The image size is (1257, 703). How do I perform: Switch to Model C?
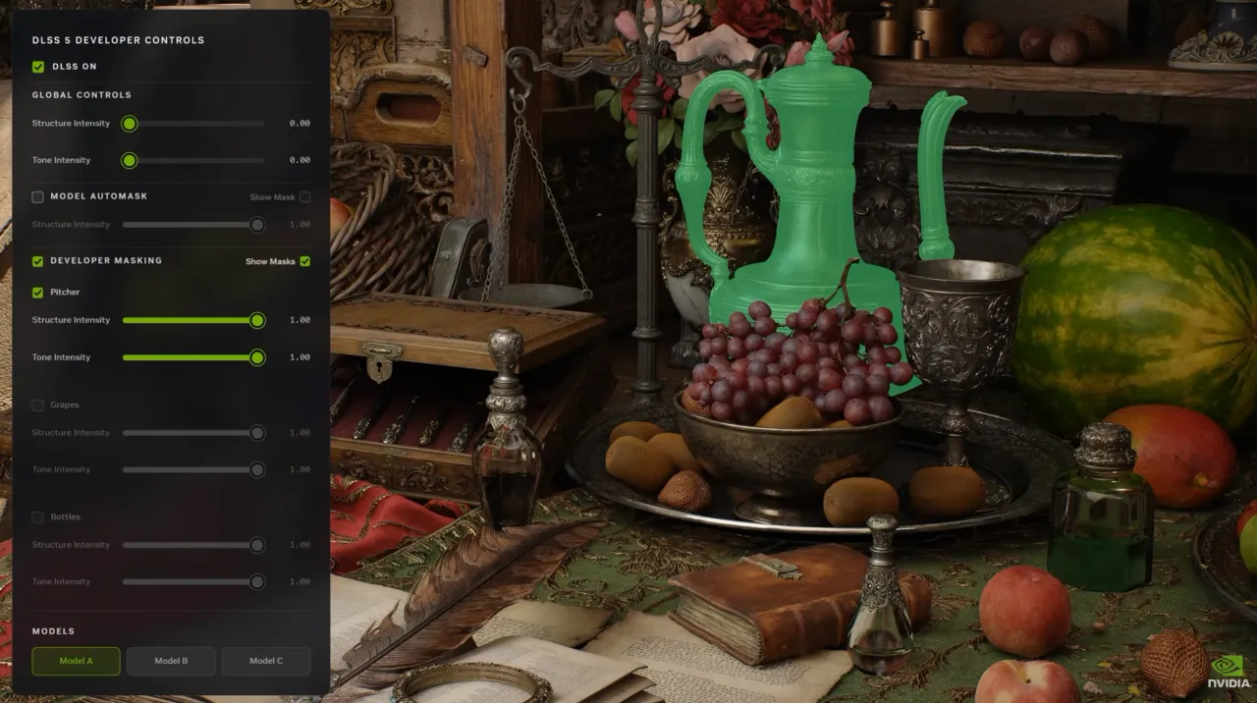[266, 661]
